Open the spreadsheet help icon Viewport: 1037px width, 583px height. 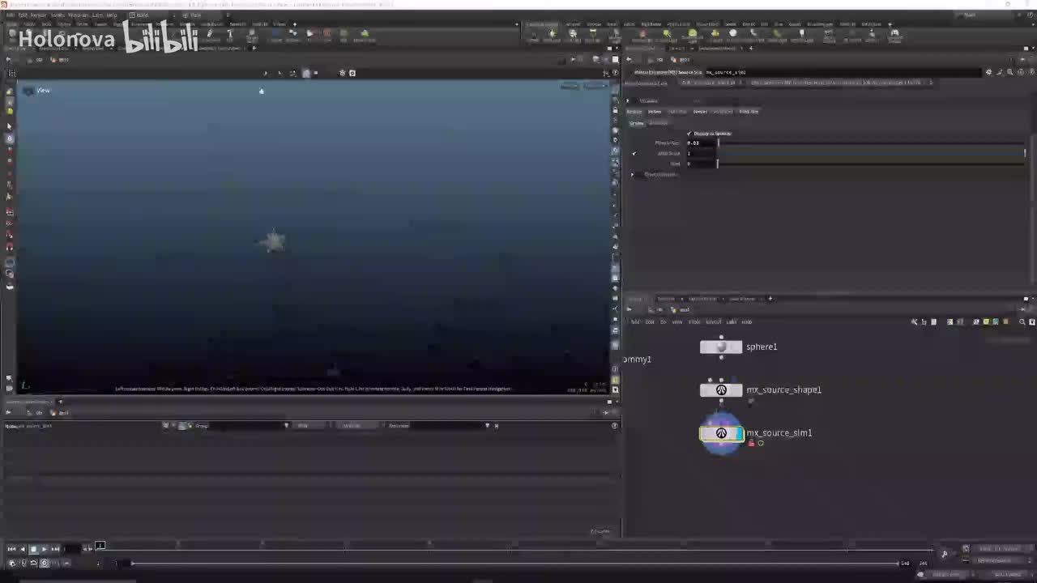click(614, 426)
